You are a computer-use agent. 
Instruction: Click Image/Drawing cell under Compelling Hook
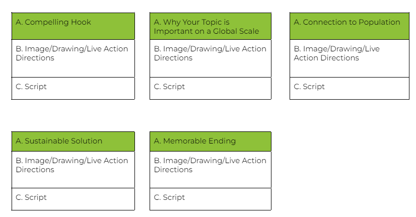(73, 58)
